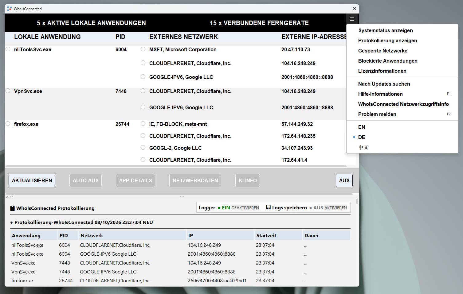Collapse the panel using the up arrow above the log
The width and height of the screenshot is (463, 294).
8,197
